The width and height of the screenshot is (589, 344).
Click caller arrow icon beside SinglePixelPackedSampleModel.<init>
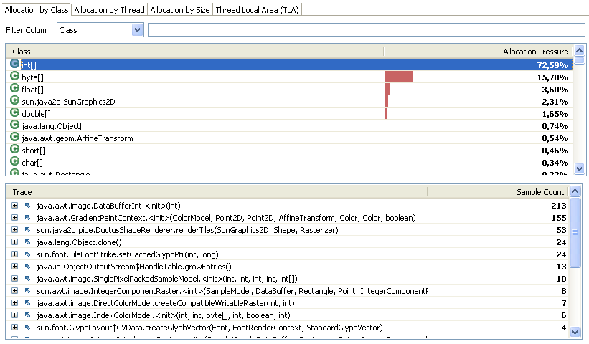27,278
